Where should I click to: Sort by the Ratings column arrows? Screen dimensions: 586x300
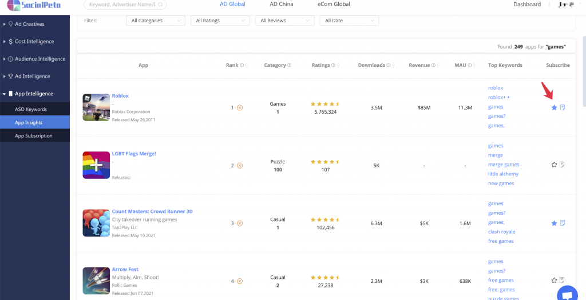[338, 65]
